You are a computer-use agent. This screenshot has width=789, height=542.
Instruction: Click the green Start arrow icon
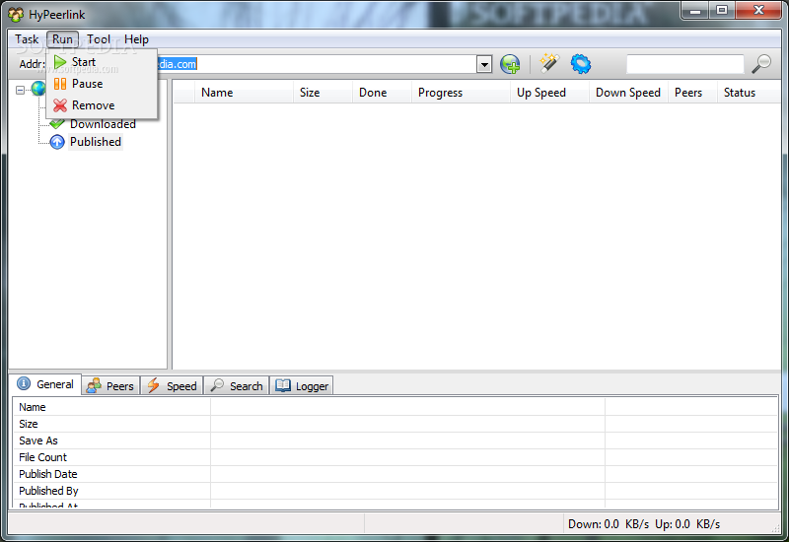60,62
